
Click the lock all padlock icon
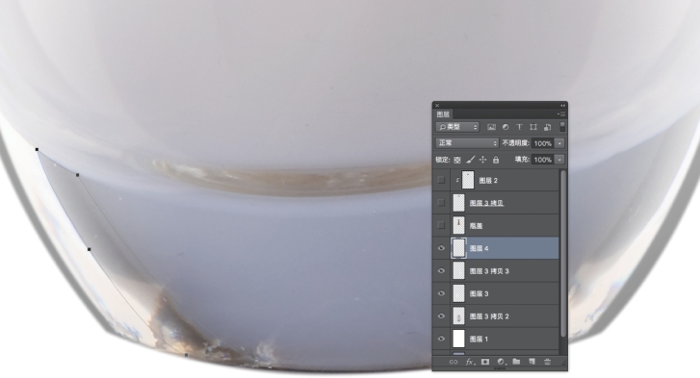click(496, 160)
